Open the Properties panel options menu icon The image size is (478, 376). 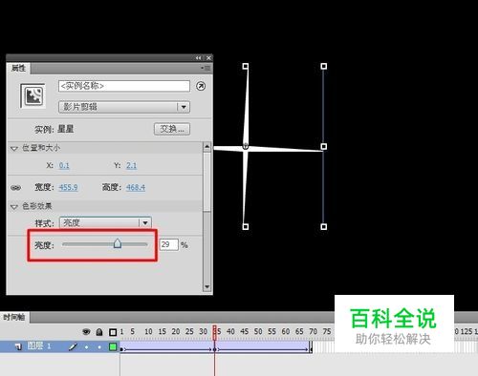click(206, 68)
